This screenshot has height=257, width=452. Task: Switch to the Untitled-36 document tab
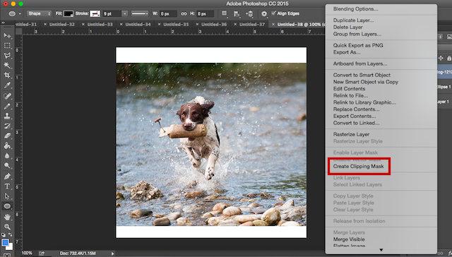coord(214,24)
